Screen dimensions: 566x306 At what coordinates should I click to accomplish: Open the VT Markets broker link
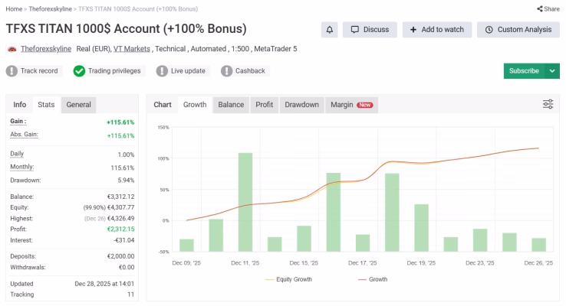click(132, 49)
